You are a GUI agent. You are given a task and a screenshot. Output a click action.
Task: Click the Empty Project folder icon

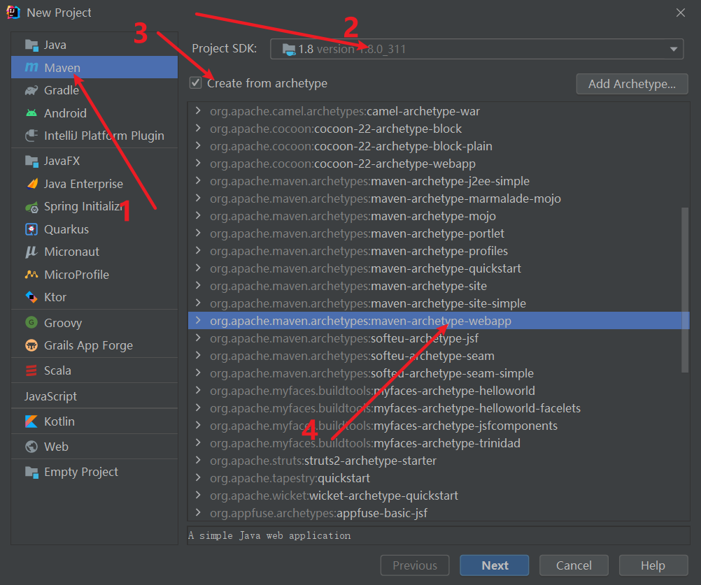[31, 472]
